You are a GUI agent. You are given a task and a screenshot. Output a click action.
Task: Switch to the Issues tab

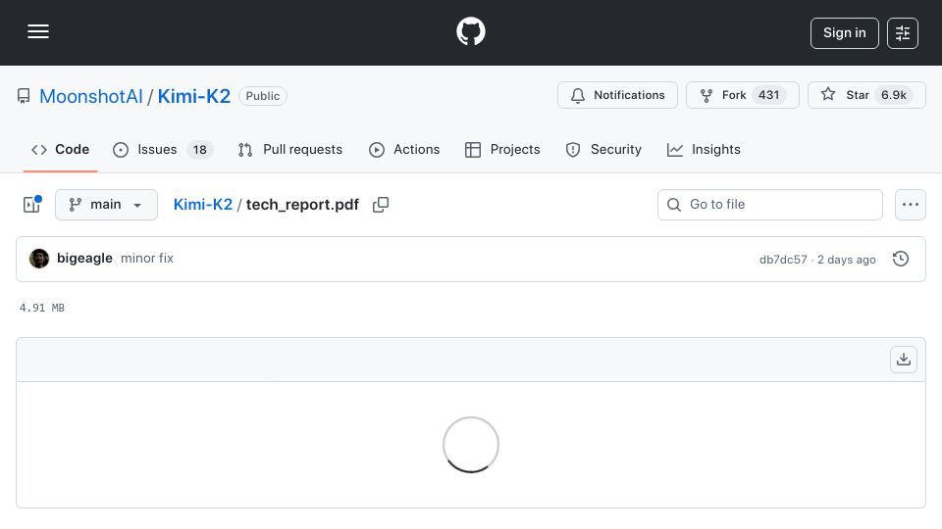[162, 149]
